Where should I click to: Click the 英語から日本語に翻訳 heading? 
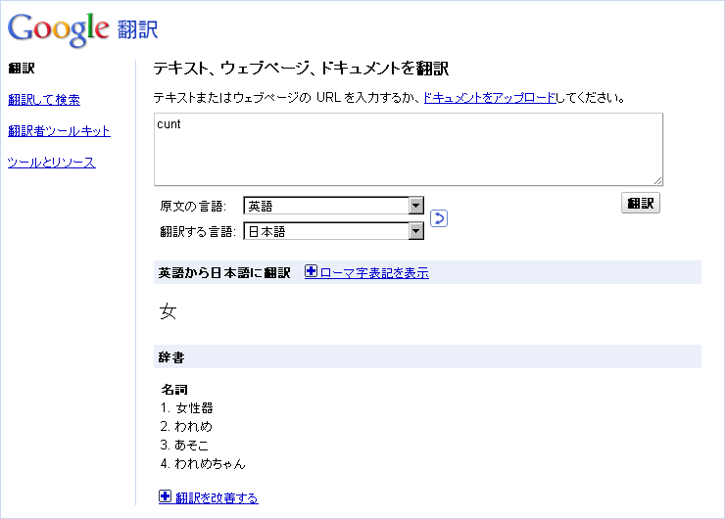point(224,273)
